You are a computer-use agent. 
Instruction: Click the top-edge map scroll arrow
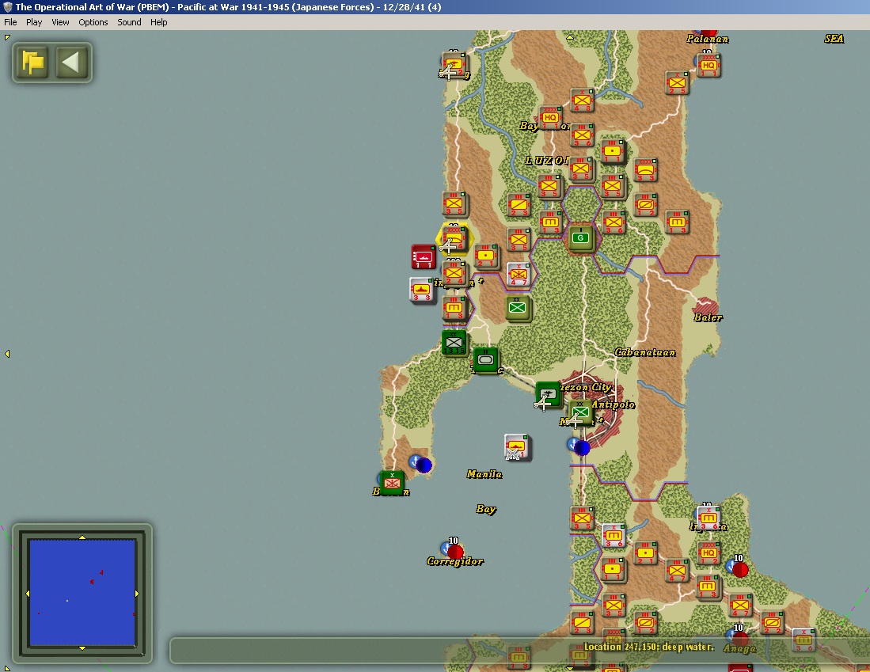570,37
